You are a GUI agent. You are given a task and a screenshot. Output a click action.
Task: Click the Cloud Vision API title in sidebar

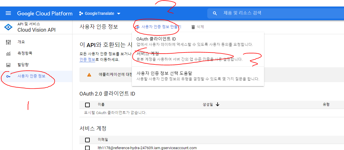(x=36, y=30)
